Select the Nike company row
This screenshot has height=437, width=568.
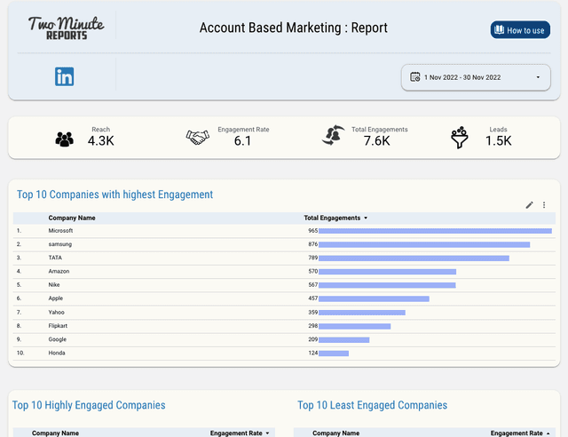tap(284, 285)
